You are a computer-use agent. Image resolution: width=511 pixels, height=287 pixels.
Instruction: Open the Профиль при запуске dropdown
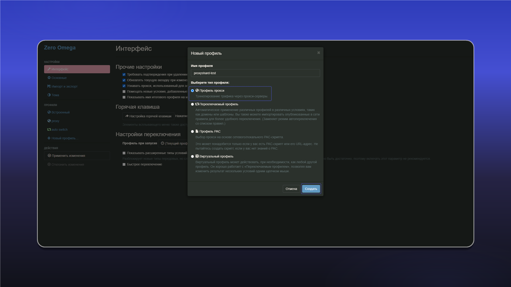[173, 143]
